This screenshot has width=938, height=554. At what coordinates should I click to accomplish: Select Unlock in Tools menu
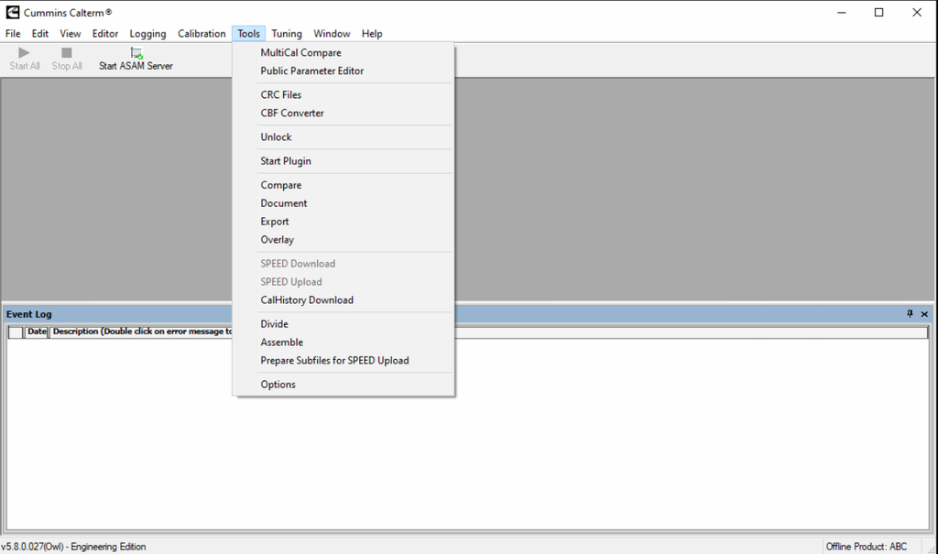276,137
